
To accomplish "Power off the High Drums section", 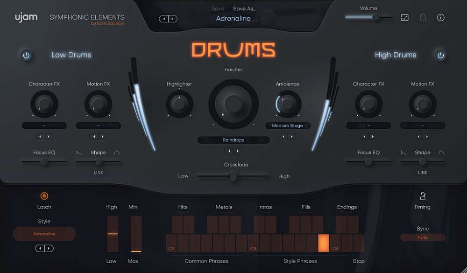I will (x=440, y=55).
